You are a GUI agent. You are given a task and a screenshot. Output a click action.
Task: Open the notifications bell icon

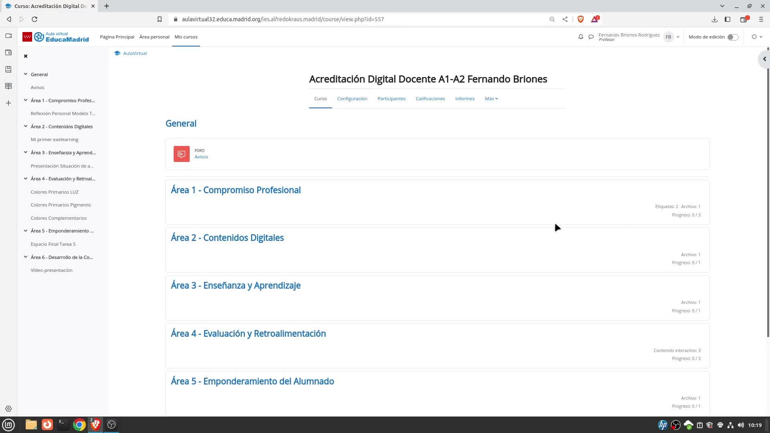click(x=580, y=37)
